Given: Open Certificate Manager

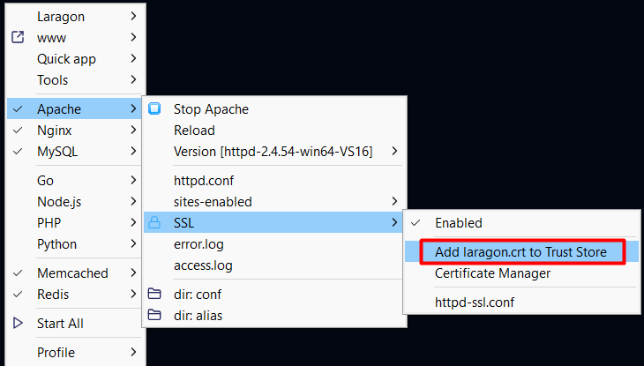Looking at the screenshot, I should 492,273.
